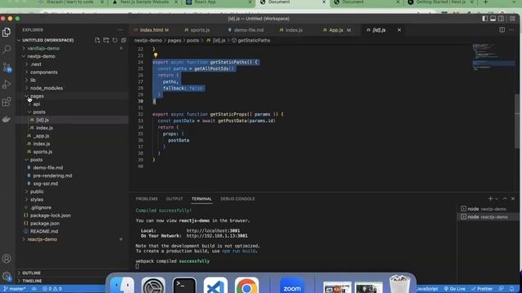Open Google Chrome from the Dock

pos(246,286)
